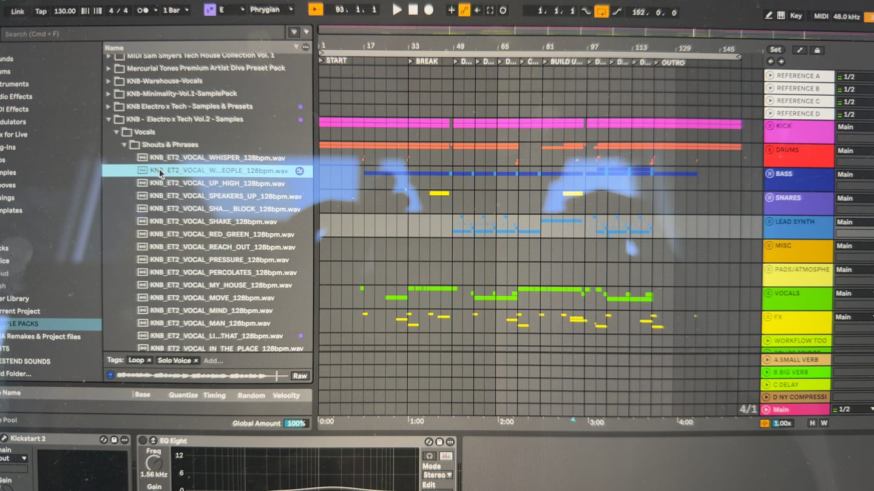Image resolution: width=874 pixels, height=491 pixels.
Task: Click the KICK track color header
Action: click(798, 132)
